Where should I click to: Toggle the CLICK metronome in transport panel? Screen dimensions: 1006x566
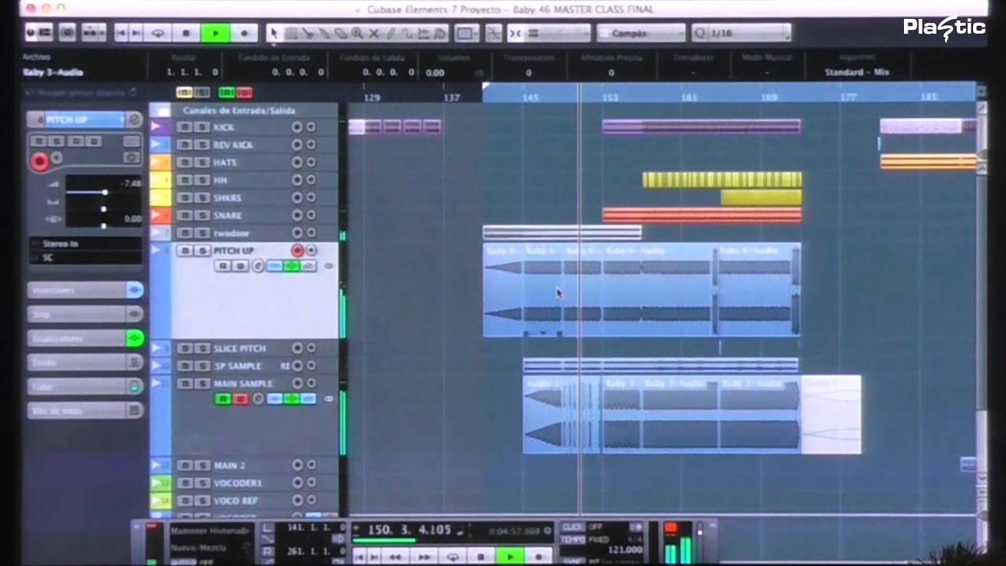574,527
